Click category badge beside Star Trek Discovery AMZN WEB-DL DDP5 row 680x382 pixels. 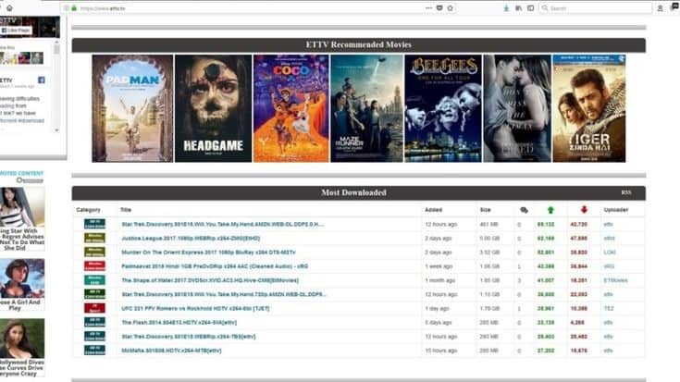pyautogui.click(x=94, y=224)
